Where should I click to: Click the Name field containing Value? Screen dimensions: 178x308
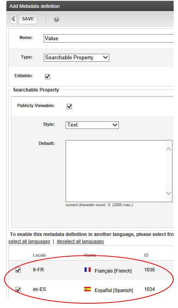(108, 38)
